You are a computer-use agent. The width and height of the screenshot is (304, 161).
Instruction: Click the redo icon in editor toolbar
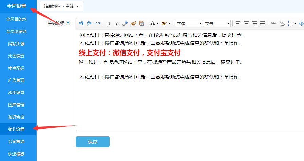pyautogui.click(x=89, y=23)
